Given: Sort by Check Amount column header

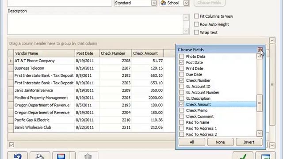Looking at the screenshot, I should coord(147,53).
